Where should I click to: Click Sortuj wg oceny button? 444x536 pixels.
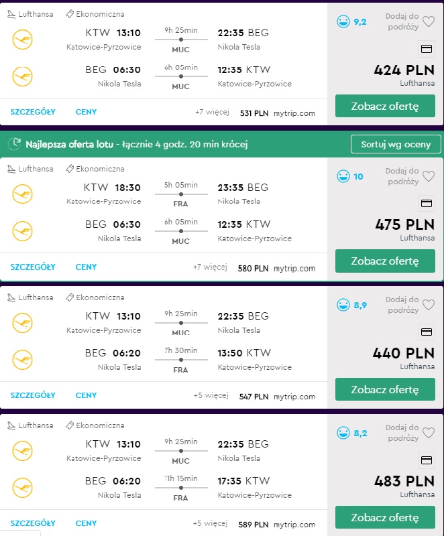pos(396,144)
